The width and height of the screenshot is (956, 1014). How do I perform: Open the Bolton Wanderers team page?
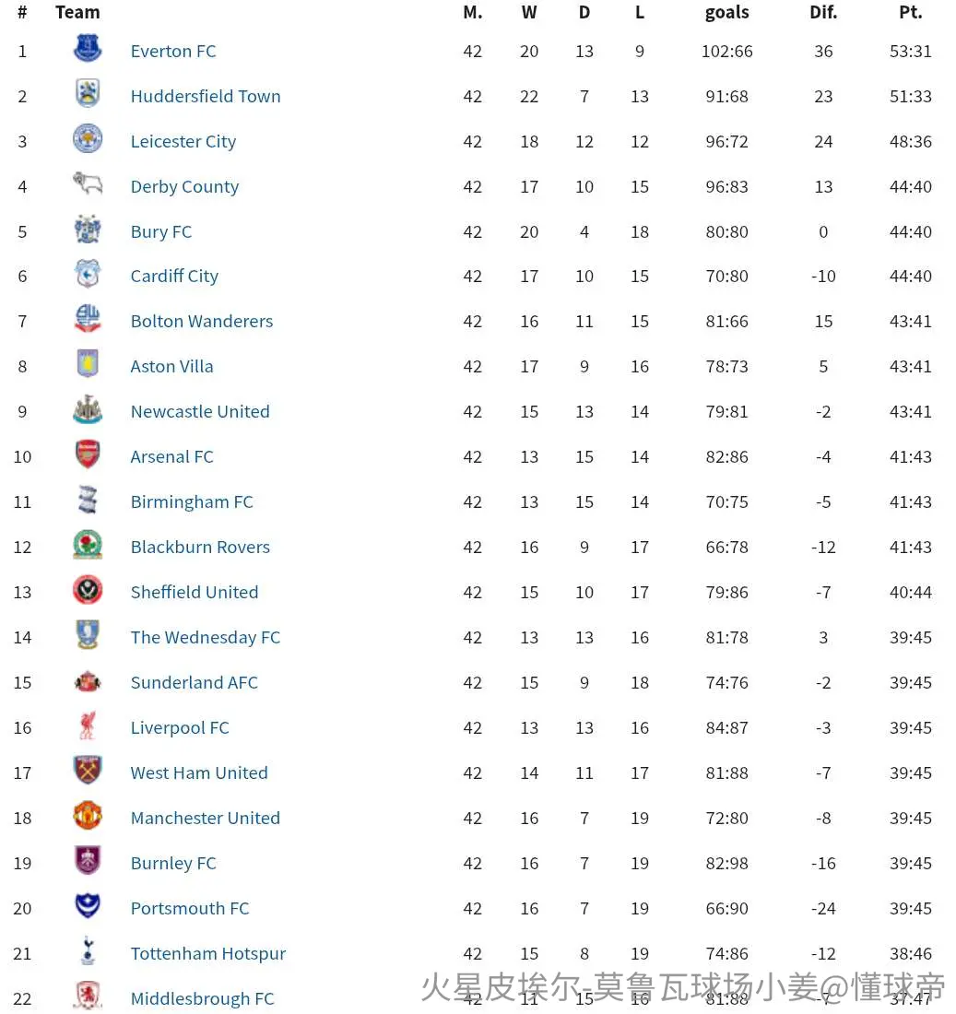coord(202,322)
